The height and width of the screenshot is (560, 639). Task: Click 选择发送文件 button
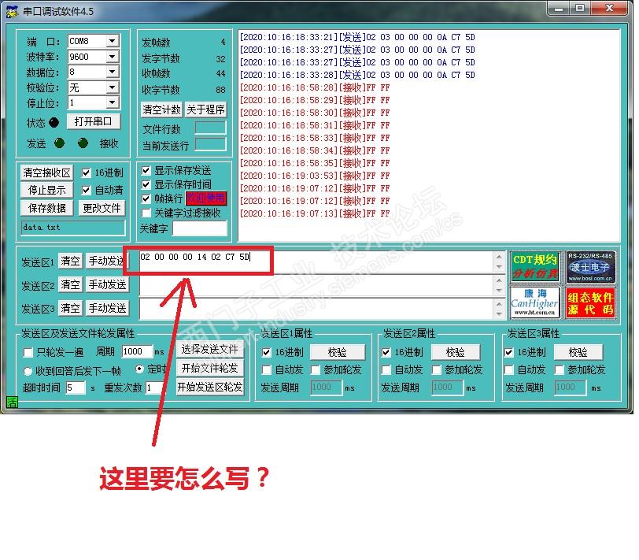(209, 349)
